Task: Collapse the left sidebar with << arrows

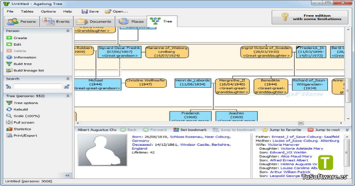Action: pos(67,175)
